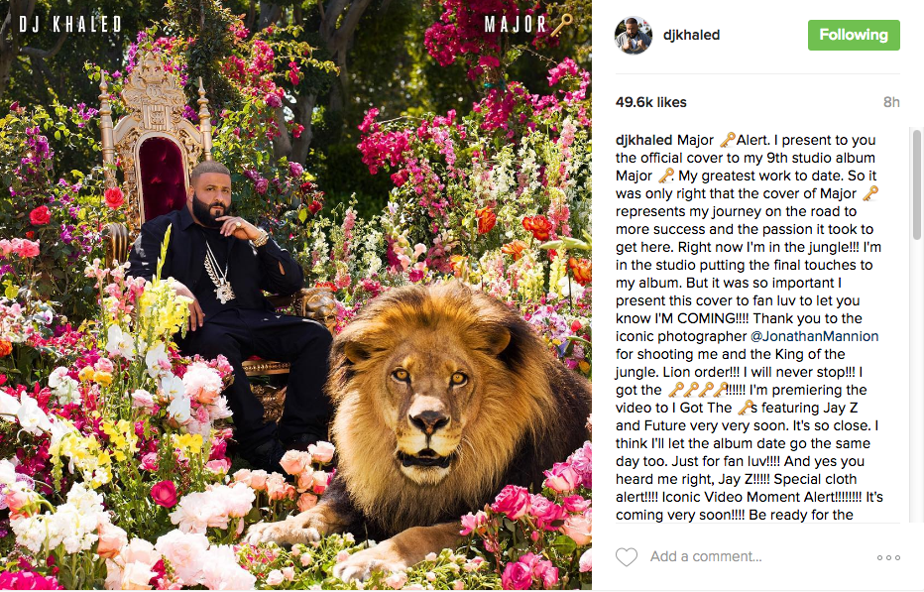Open djkhaled username at post header
Image resolution: width=924 pixels, height=592 pixels.
tap(691, 35)
